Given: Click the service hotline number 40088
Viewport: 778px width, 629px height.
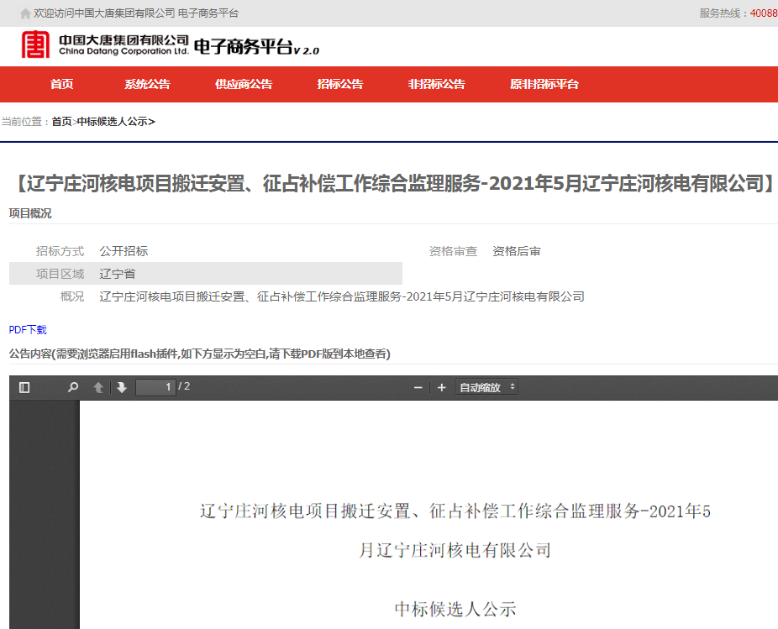Looking at the screenshot, I should 764,13.
